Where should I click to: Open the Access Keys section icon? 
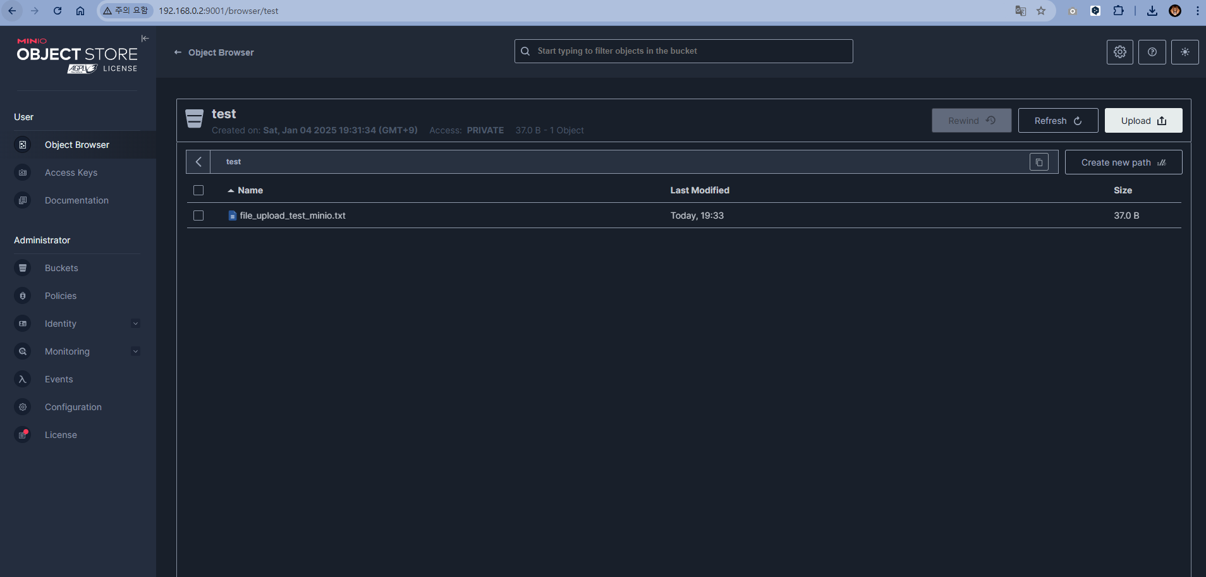point(23,172)
